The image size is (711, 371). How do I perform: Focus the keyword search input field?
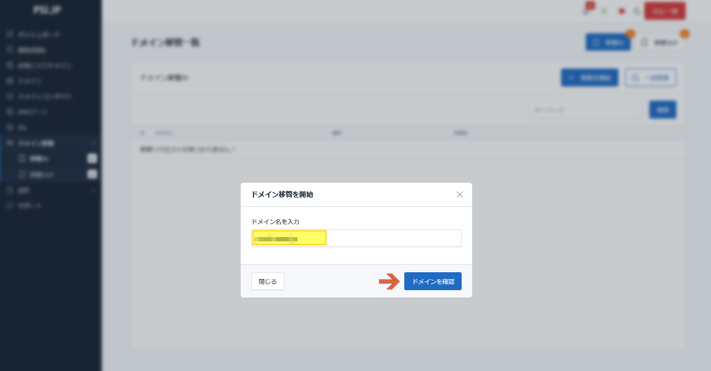[x=585, y=109]
